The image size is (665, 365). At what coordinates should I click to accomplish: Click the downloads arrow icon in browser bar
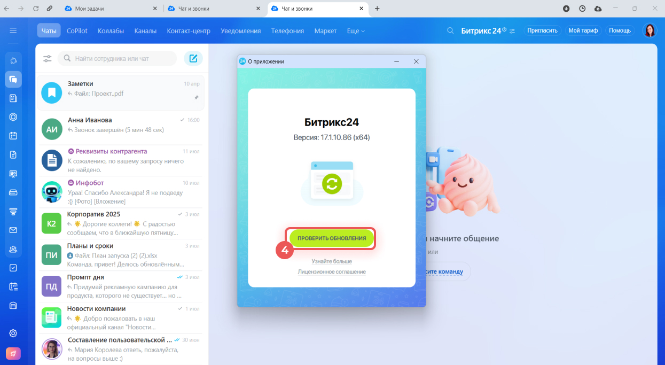click(566, 9)
